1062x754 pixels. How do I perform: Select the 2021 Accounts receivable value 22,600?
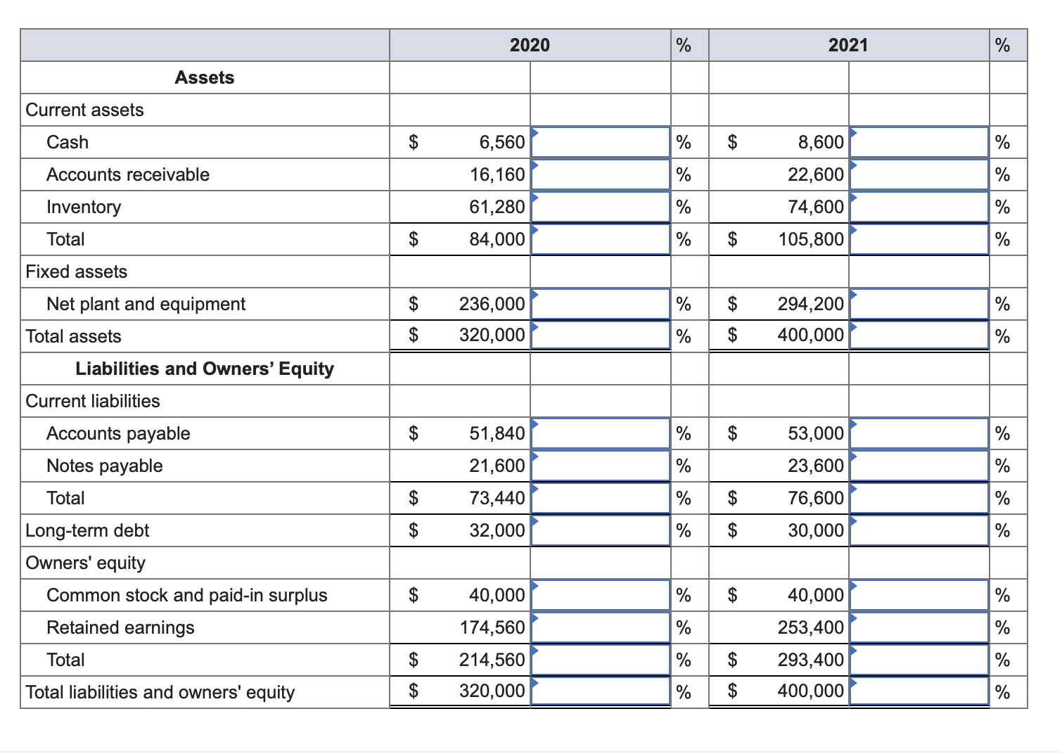click(x=816, y=174)
